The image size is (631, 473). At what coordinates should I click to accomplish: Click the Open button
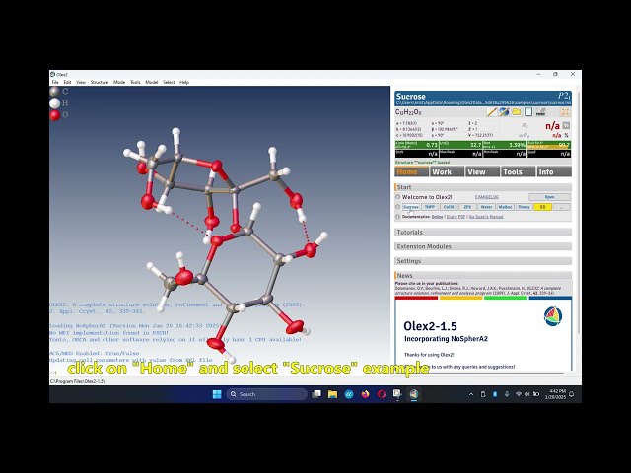[550, 197]
